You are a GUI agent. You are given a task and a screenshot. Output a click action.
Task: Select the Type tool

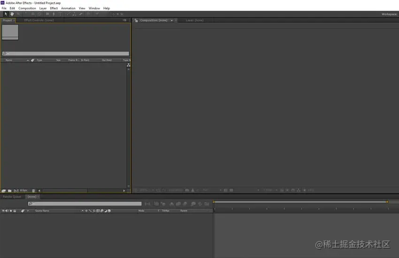pos(60,14)
